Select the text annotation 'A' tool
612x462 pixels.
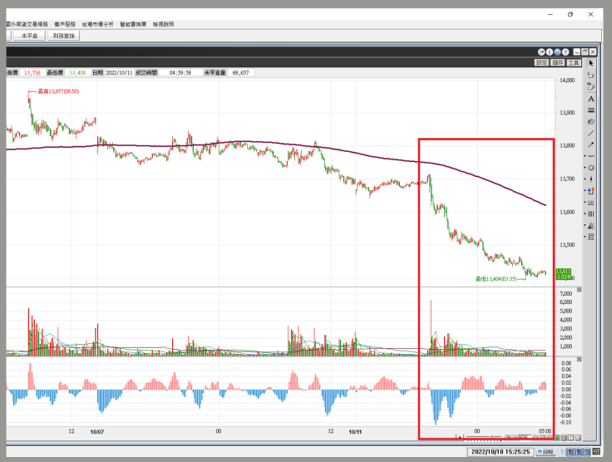point(591,99)
